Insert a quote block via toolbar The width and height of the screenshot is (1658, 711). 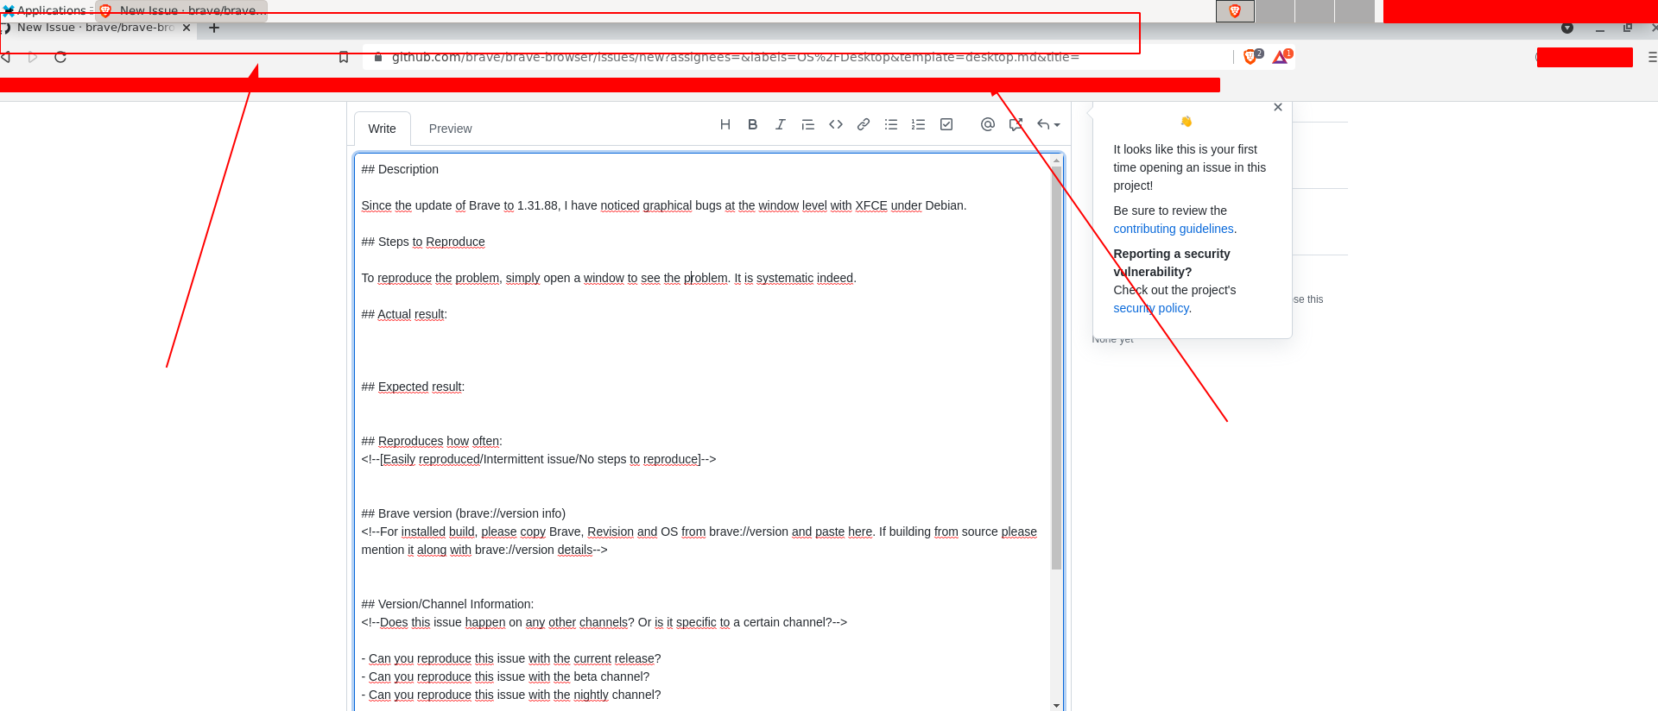[x=808, y=124]
